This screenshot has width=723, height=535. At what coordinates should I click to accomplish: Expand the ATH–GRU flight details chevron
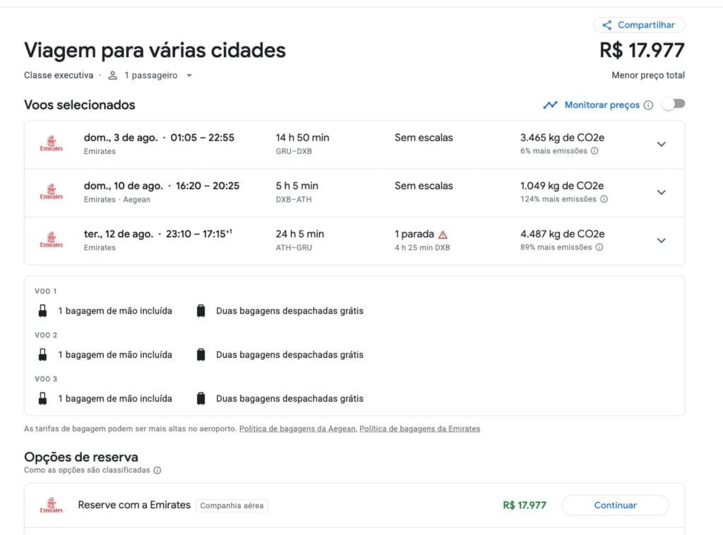point(661,240)
